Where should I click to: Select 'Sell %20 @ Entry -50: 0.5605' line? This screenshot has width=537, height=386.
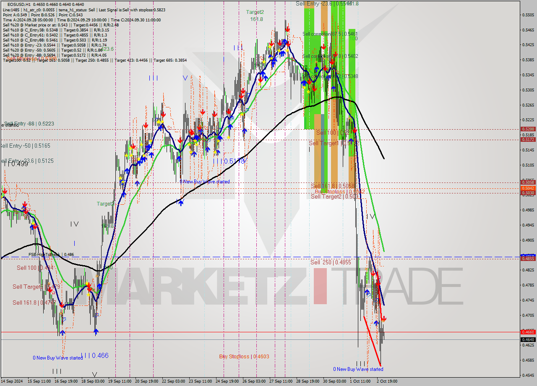point(52,50)
